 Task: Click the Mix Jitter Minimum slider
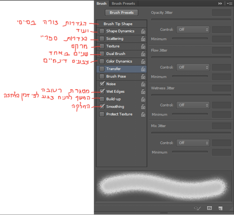[190, 152]
